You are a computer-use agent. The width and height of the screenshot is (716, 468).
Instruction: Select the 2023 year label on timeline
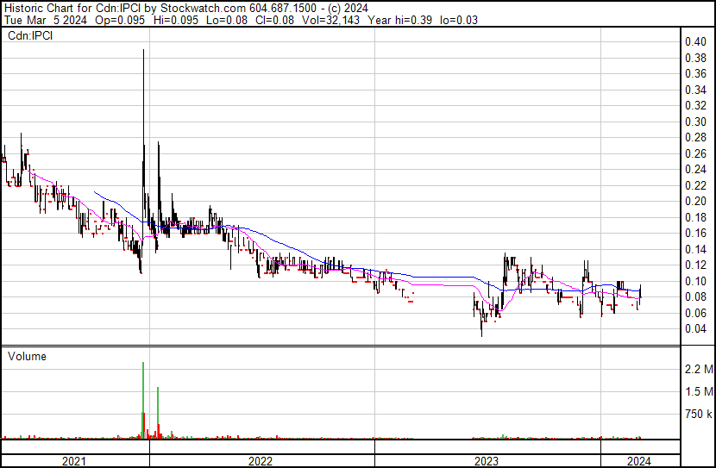(x=487, y=461)
